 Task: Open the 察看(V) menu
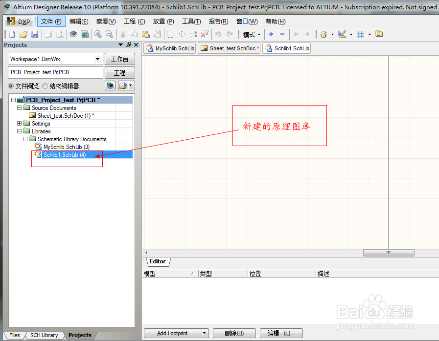[106, 21]
